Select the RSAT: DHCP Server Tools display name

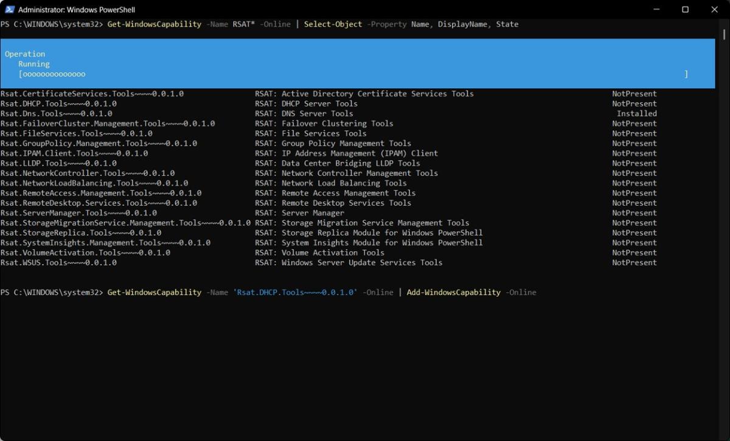pos(305,103)
